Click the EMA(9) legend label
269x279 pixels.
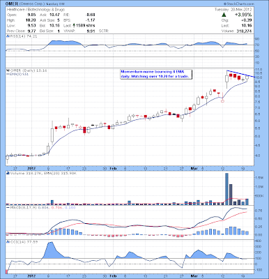17,74
